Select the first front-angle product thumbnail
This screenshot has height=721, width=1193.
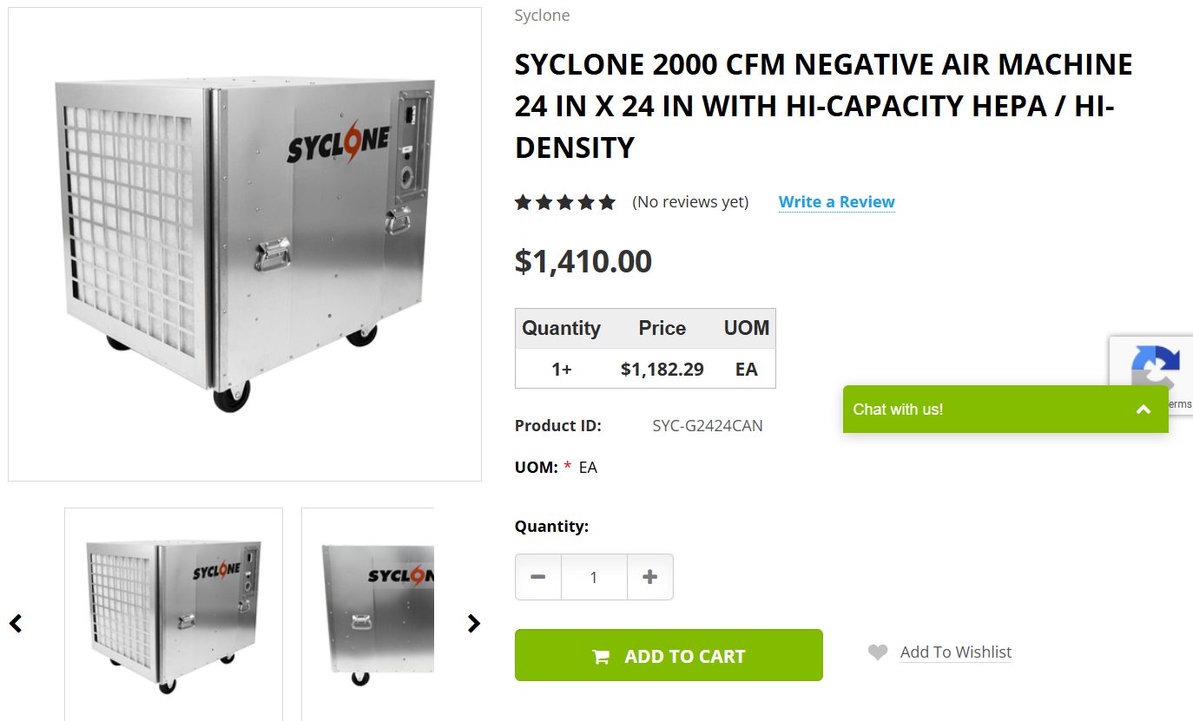point(174,614)
